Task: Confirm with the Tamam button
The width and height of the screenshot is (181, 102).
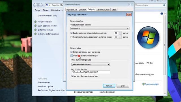Action: (109, 86)
